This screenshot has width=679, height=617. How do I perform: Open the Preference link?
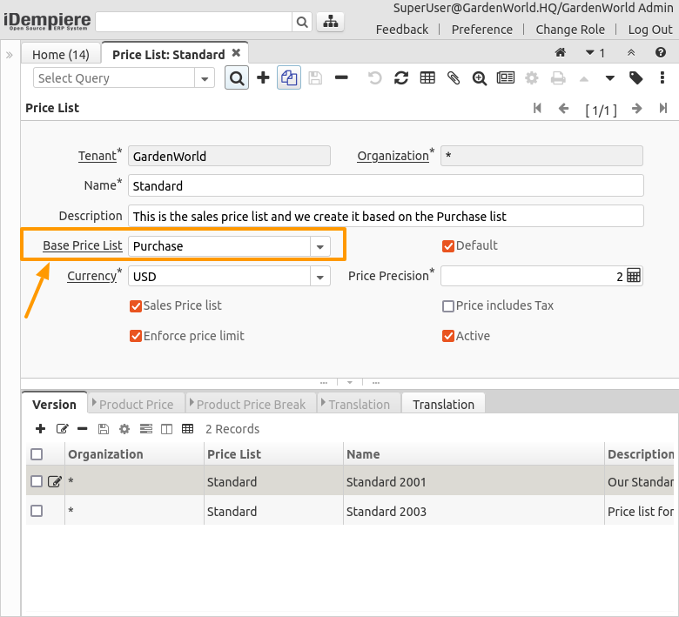coord(481,30)
